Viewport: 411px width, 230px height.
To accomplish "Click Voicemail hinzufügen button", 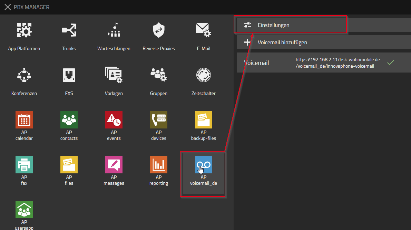I will click(x=324, y=42).
